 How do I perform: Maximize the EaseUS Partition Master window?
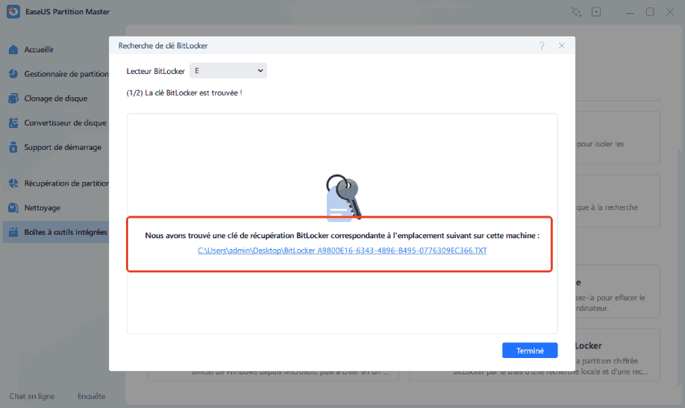pyautogui.click(x=650, y=12)
